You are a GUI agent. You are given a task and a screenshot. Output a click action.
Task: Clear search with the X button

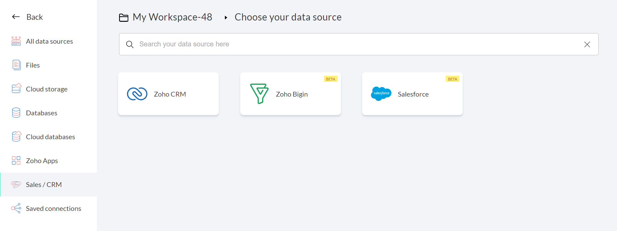[x=587, y=44]
